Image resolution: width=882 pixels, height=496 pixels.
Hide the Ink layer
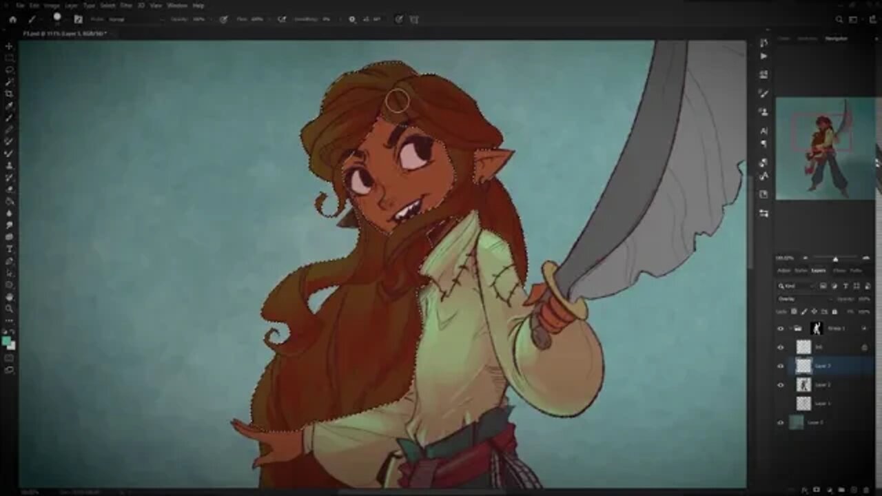(x=781, y=347)
